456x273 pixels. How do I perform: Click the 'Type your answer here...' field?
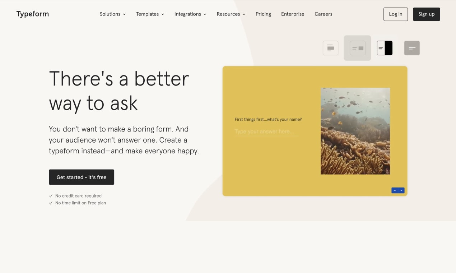coord(266,131)
